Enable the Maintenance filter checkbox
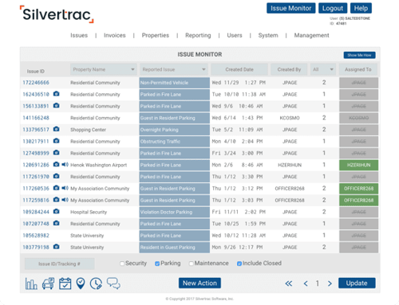The width and height of the screenshot is (399, 305). pyautogui.click(x=191, y=264)
